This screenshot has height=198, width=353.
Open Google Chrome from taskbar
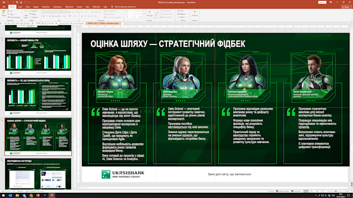pyautogui.click(x=31, y=195)
